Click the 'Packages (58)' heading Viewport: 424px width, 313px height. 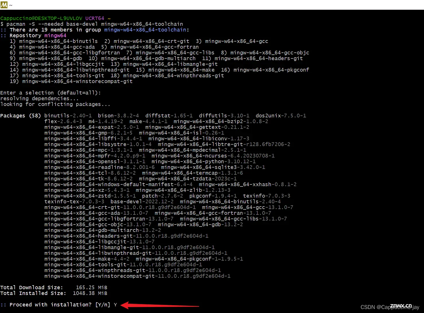tap(21, 116)
